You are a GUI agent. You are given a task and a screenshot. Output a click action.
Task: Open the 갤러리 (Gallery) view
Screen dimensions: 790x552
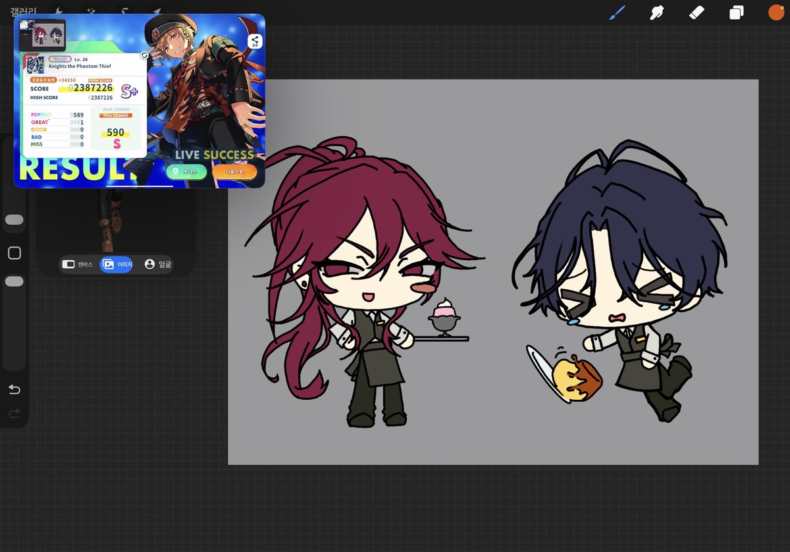pos(23,12)
